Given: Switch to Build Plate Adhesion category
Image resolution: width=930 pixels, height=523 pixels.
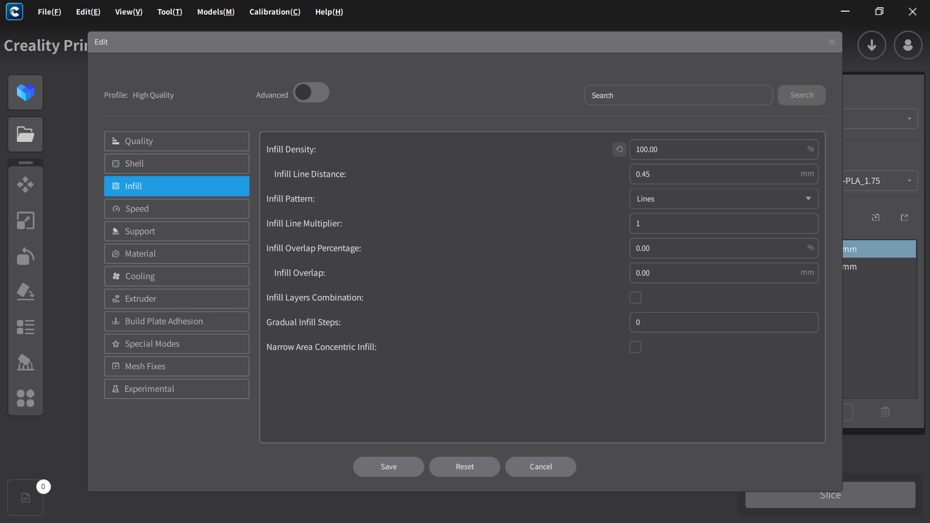Looking at the screenshot, I should coord(177,322).
